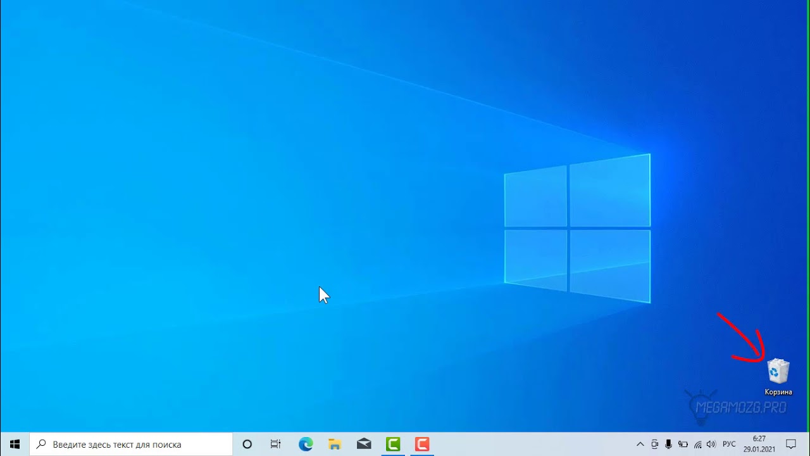Click the taskbar search field
Viewport: 810px width, 456px height.
coord(131,444)
